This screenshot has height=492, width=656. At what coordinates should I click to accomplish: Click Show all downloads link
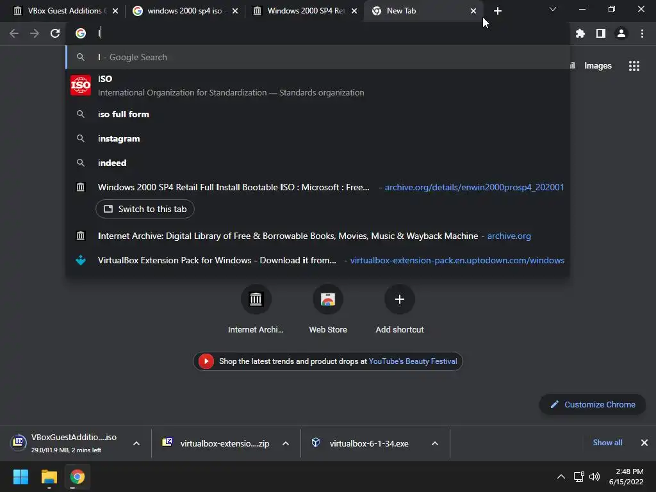click(x=607, y=443)
